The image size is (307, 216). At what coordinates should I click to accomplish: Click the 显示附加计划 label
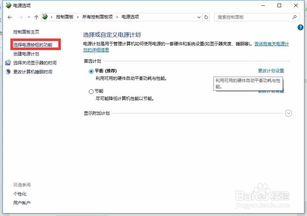(x=97, y=113)
